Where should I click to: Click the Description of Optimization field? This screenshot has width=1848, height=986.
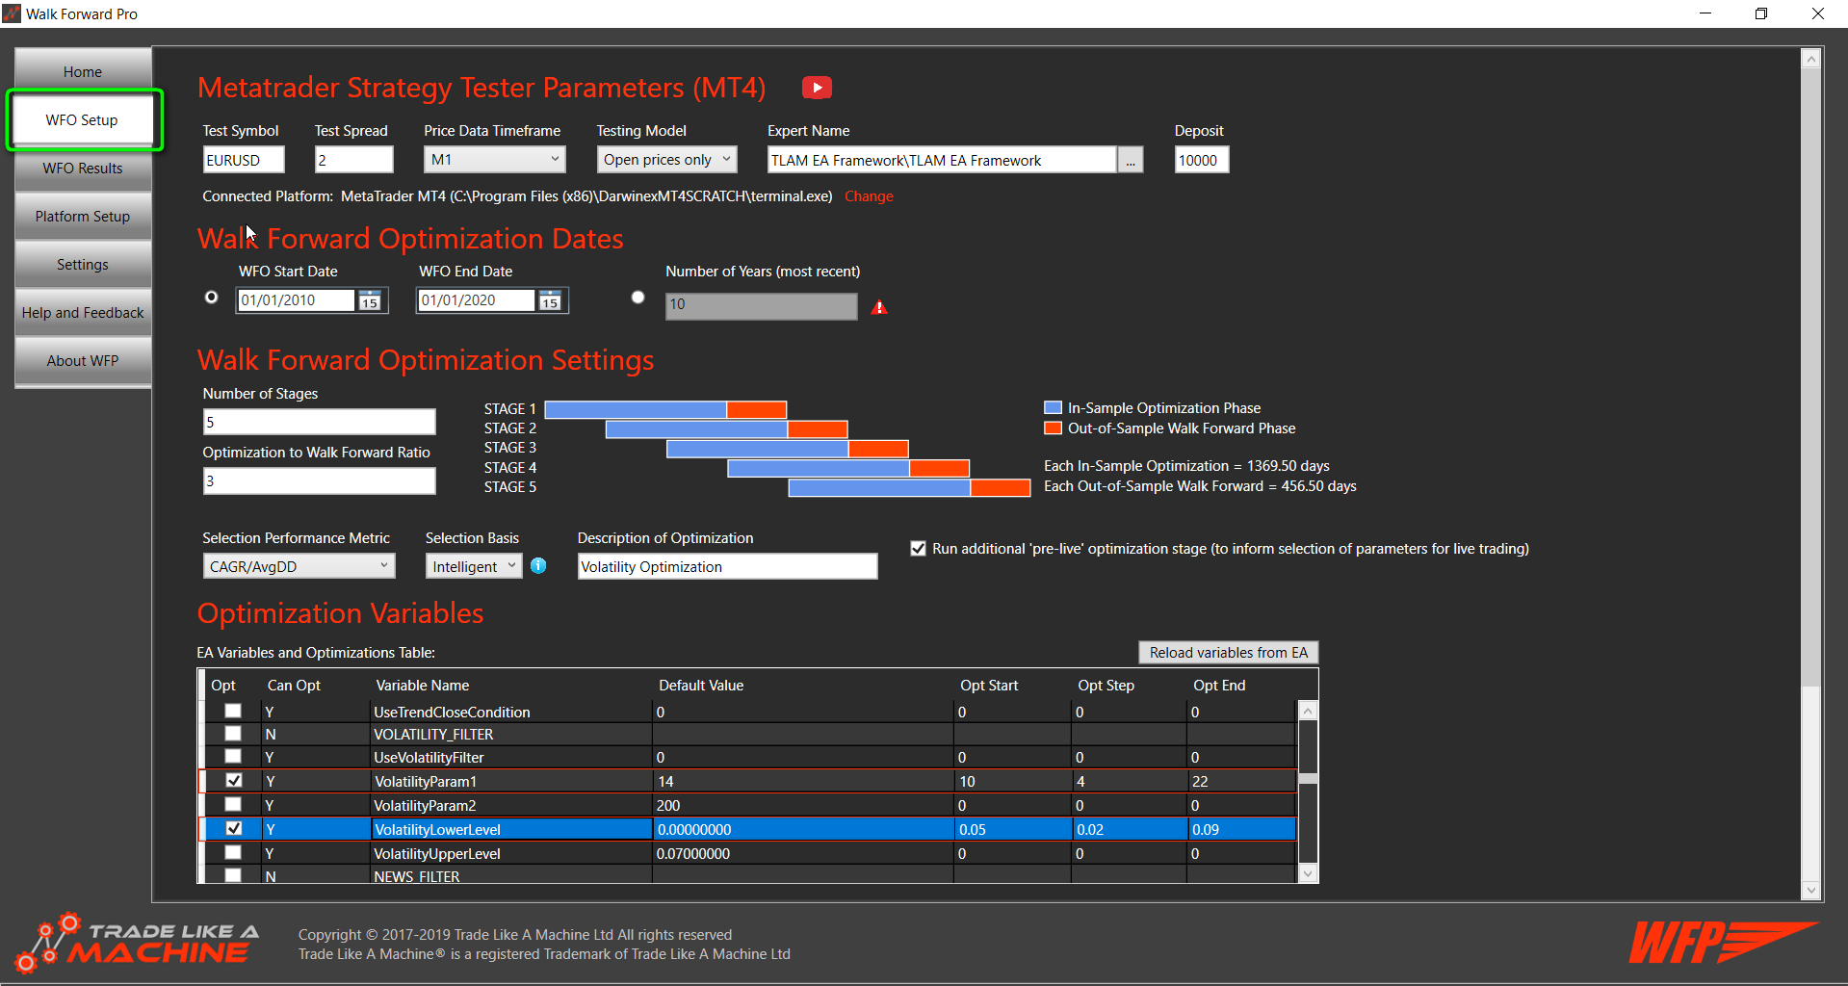727,566
